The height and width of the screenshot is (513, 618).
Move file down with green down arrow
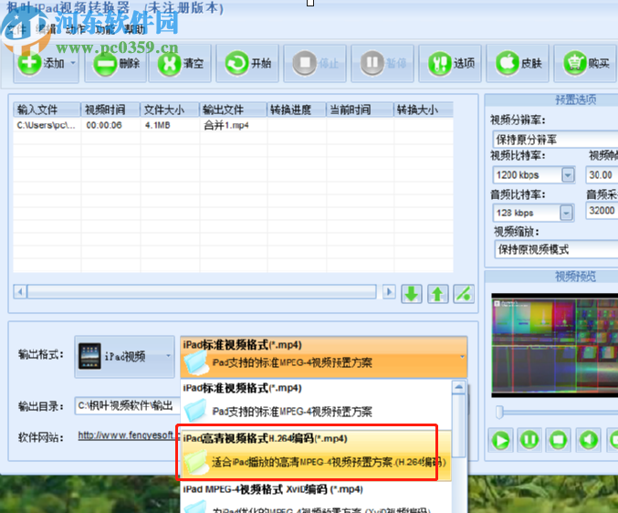(x=412, y=294)
